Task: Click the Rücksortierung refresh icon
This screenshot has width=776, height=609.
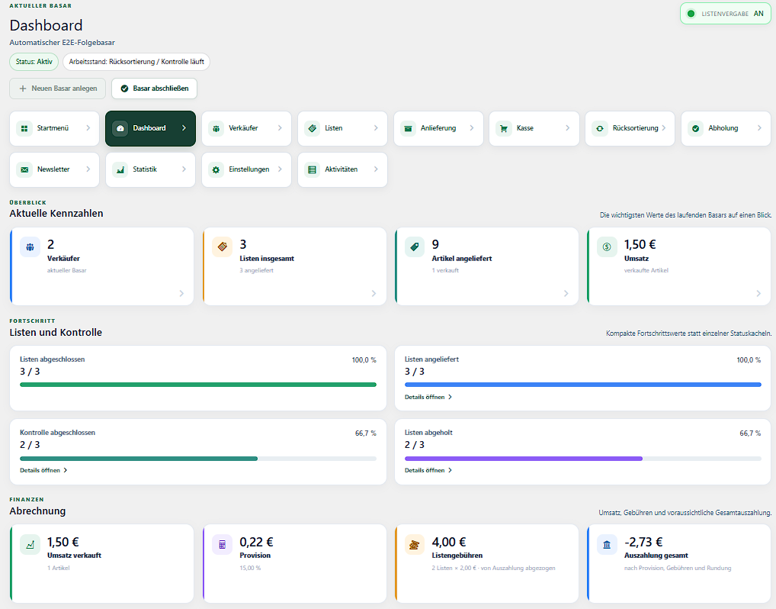Action: (x=600, y=128)
